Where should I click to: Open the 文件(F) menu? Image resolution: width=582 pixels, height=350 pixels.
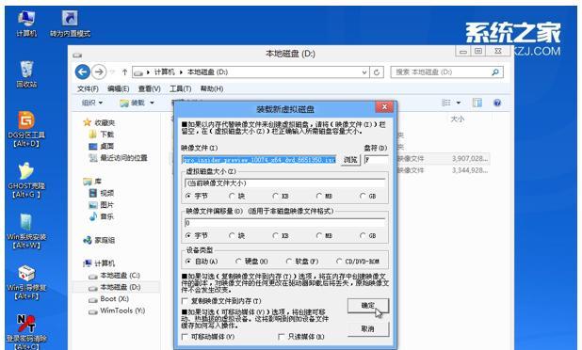point(88,88)
